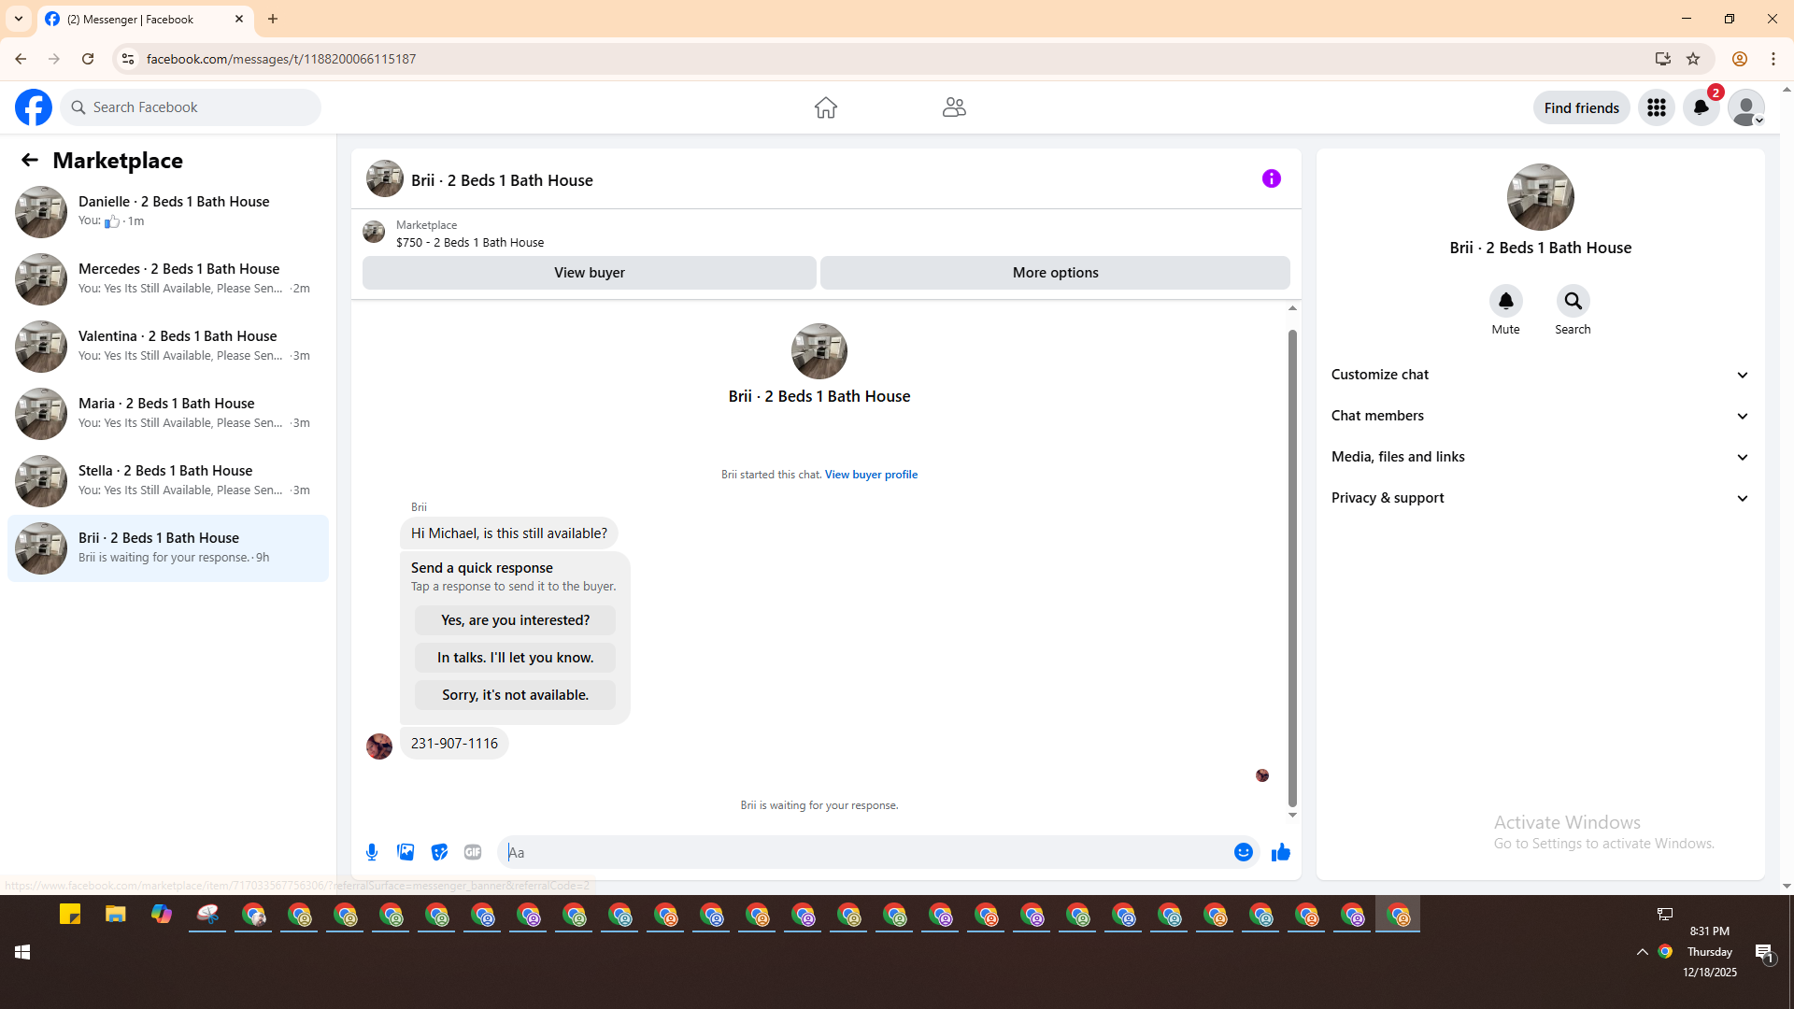Open the View buyer profile link

point(871,475)
